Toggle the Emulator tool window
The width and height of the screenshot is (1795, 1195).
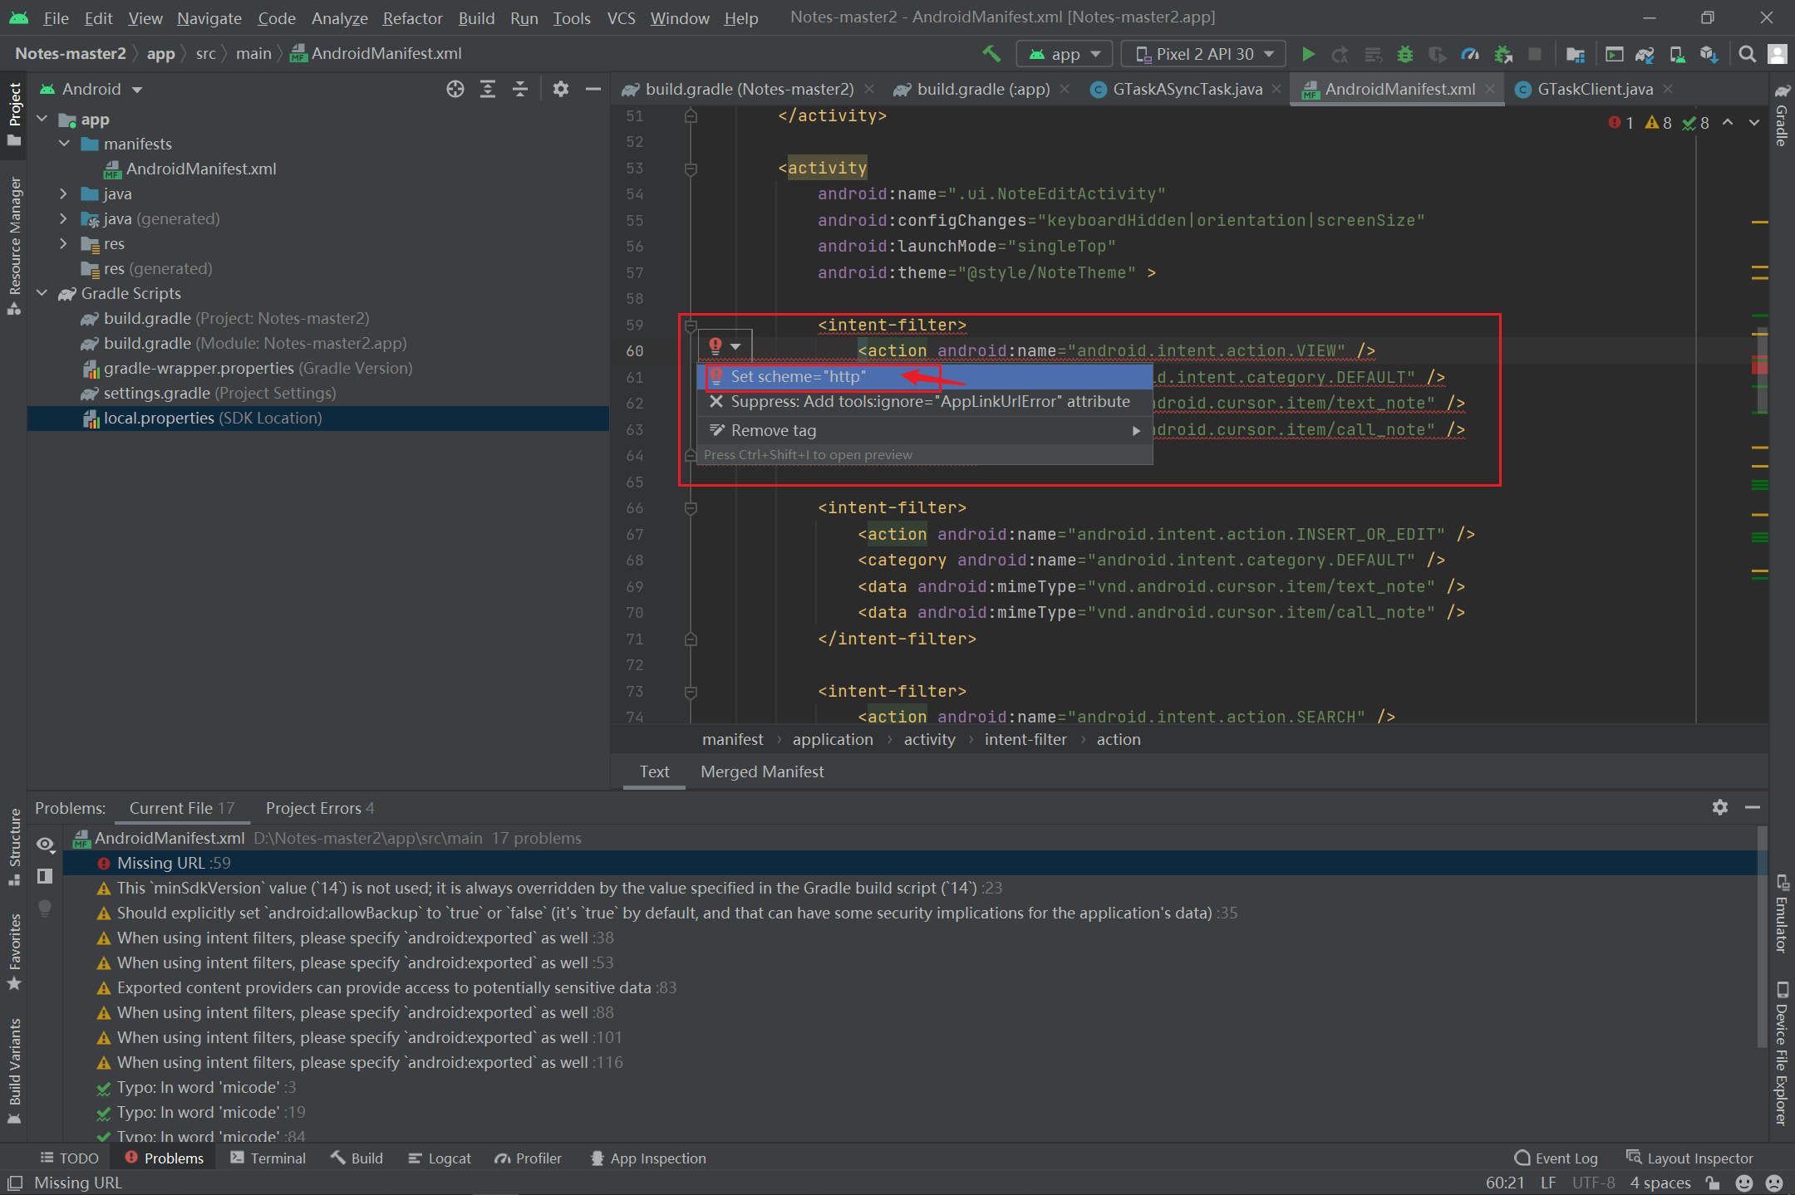click(x=1781, y=913)
